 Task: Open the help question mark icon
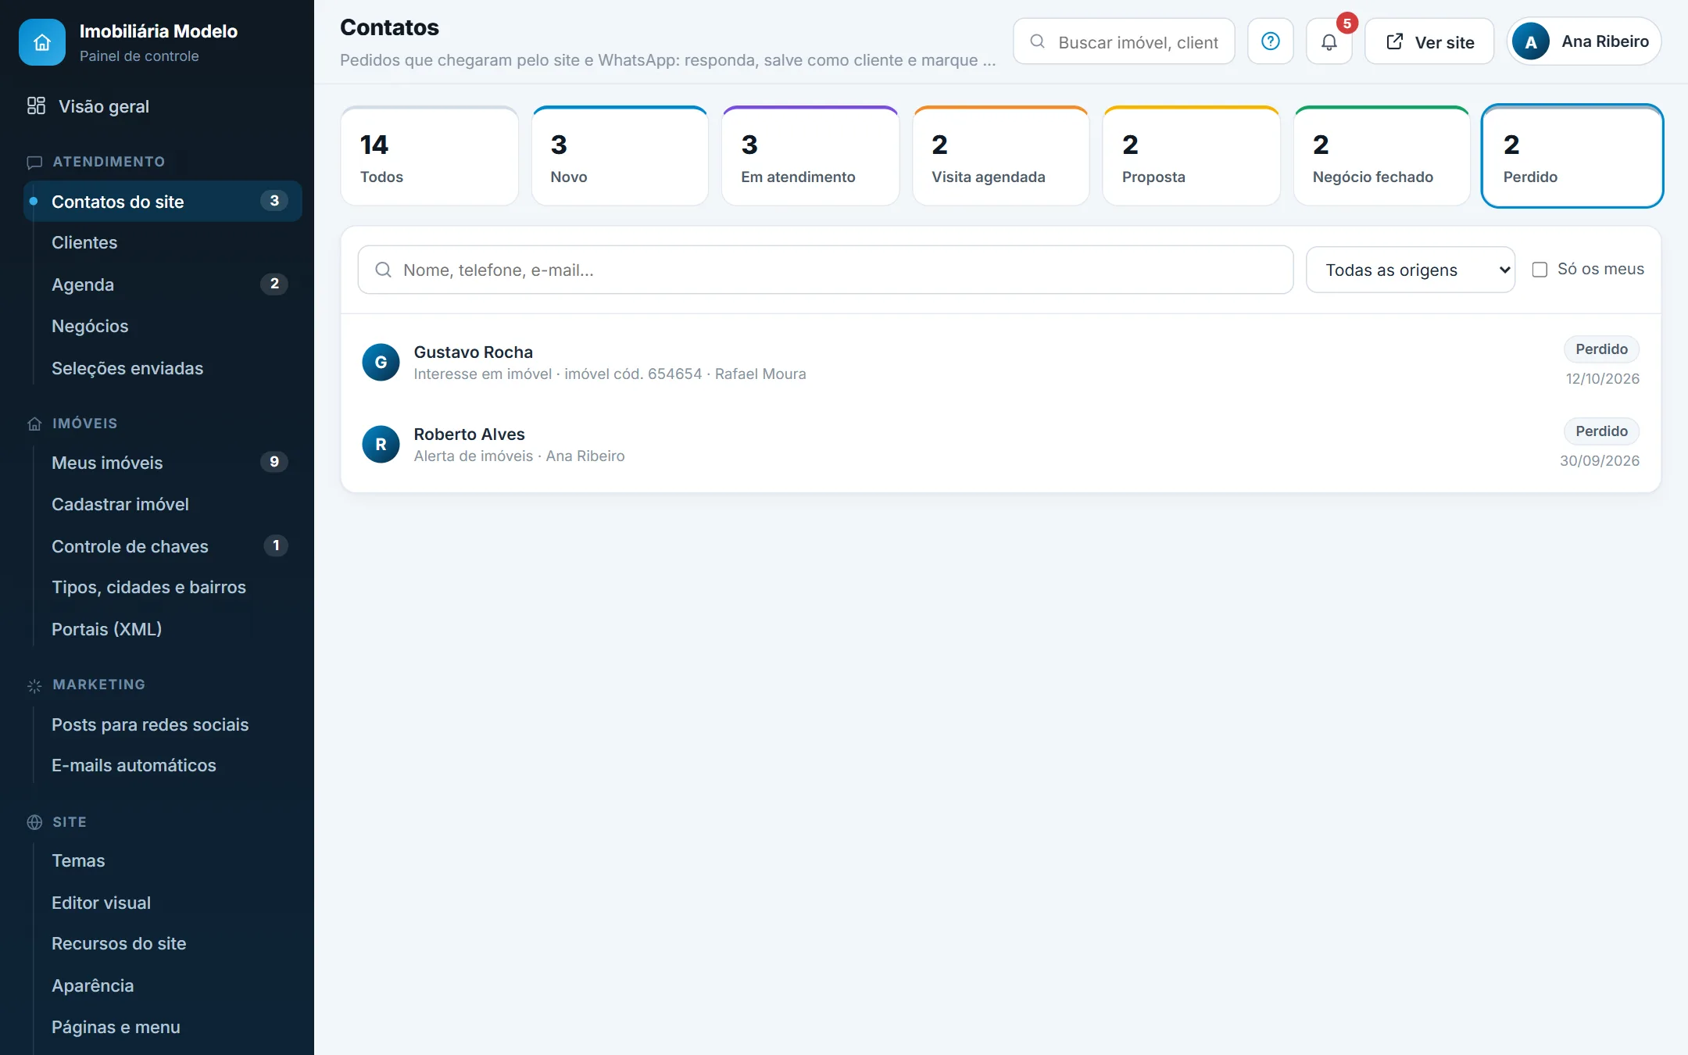1271,41
